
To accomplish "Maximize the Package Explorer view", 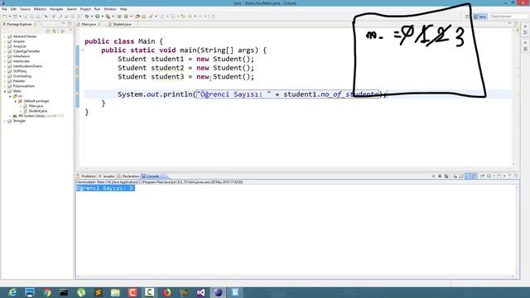I will [70, 24].
